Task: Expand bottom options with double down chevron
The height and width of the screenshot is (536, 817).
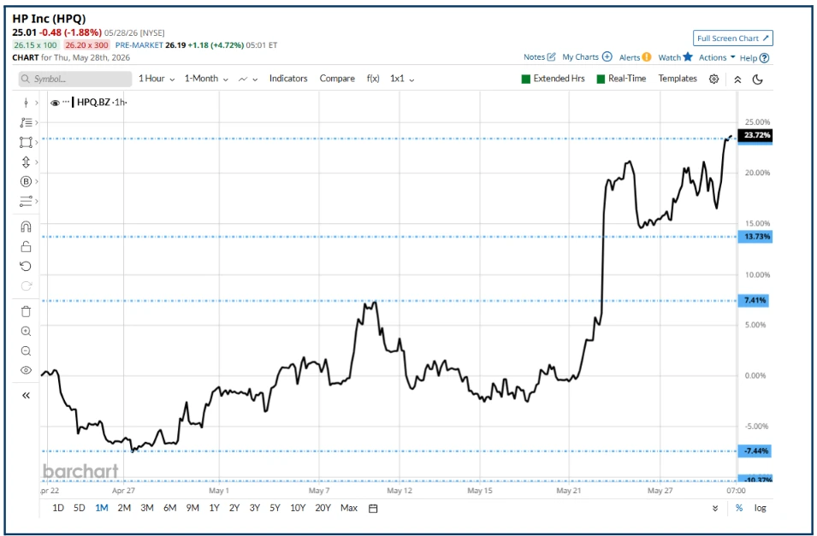Action: click(715, 509)
